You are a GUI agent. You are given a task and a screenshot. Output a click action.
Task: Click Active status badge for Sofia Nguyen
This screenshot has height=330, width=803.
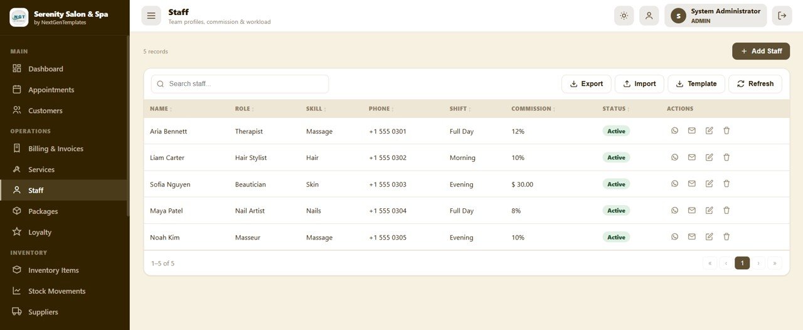pyautogui.click(x=616, y=184)
